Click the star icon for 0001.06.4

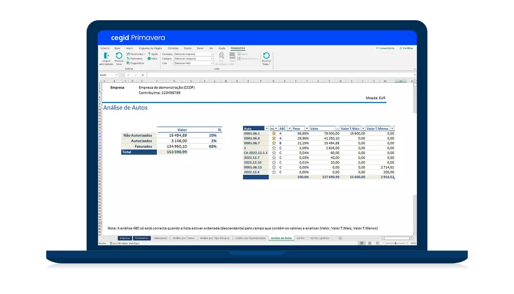pyautogui.click(x=274, y=138)
